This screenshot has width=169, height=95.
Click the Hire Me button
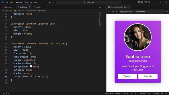coord(148,76)
